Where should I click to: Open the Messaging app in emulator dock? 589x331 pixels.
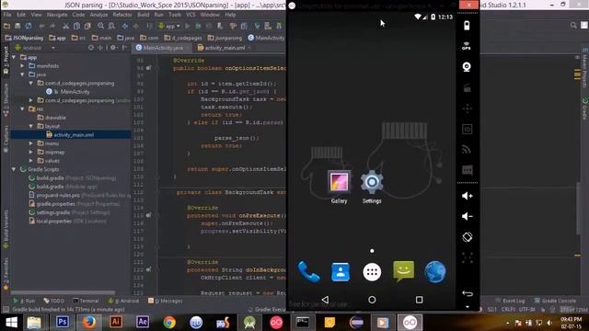(403, 271)
